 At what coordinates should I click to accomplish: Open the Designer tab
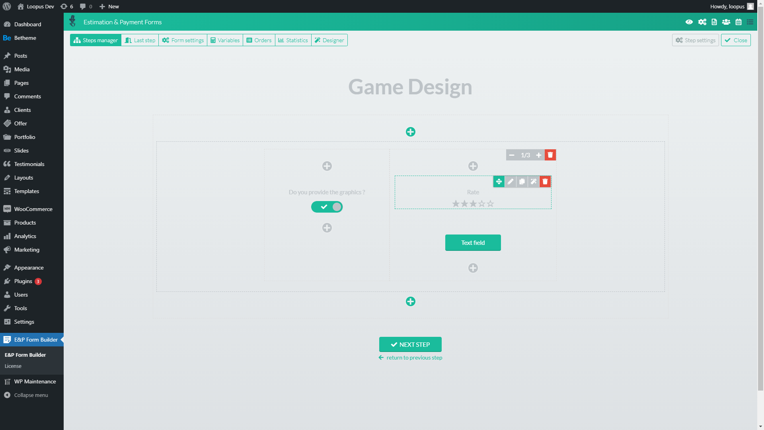pos(329,40)
